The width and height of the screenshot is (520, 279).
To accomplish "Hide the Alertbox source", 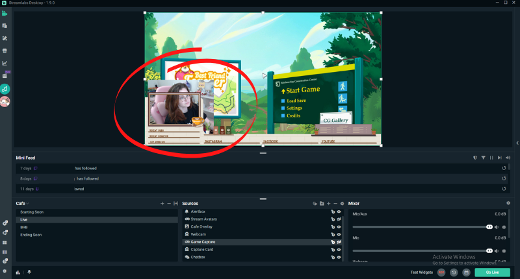I will pyautogui.click(x=339, y=212).
